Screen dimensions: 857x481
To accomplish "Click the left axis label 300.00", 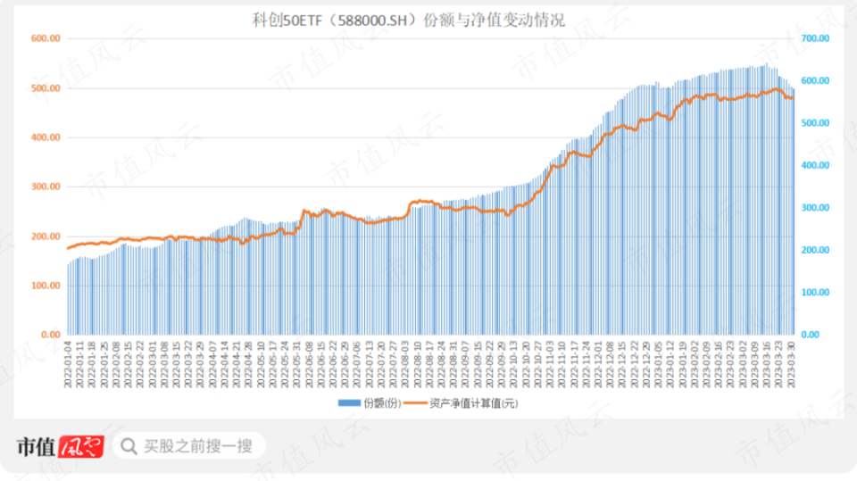I will coord(45,187).
